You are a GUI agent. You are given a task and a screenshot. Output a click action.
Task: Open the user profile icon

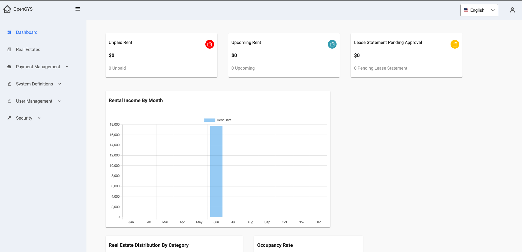[x=512, y=10]
